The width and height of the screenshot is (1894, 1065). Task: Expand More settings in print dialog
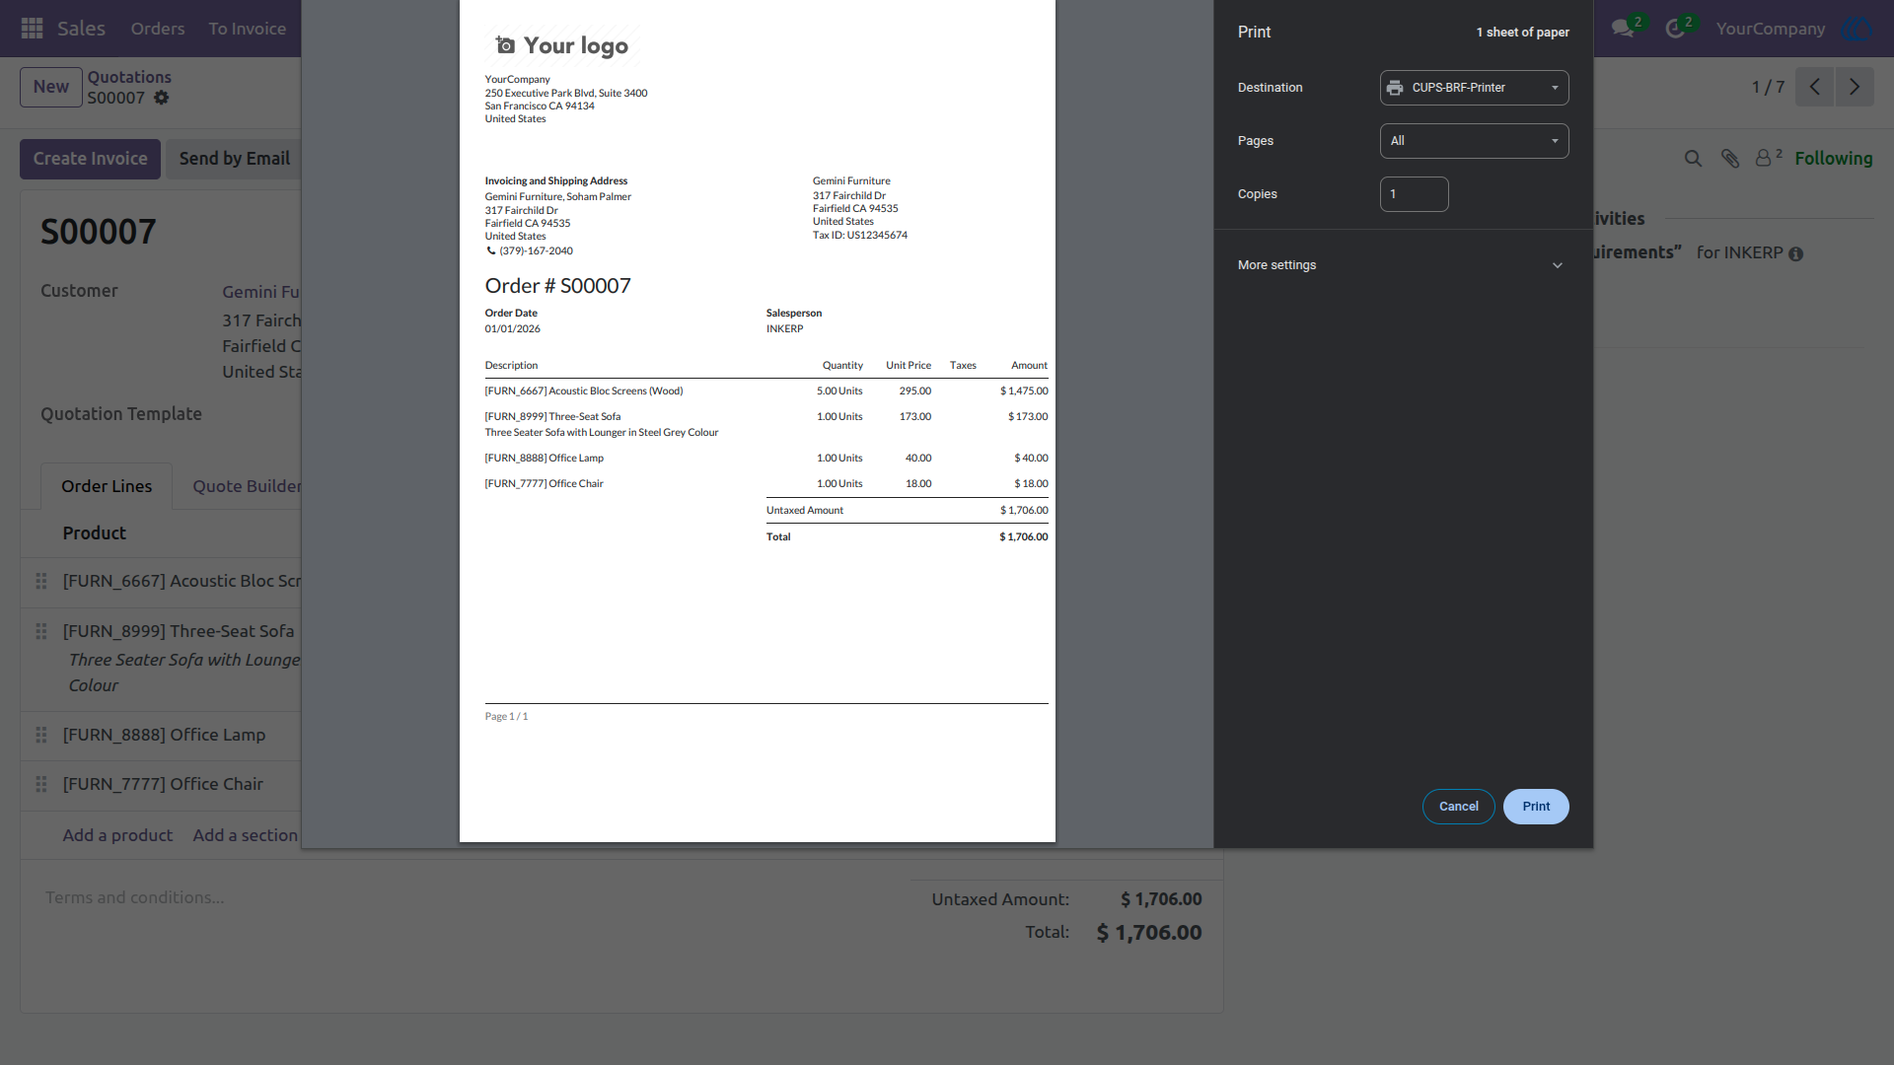[1402, 265]
